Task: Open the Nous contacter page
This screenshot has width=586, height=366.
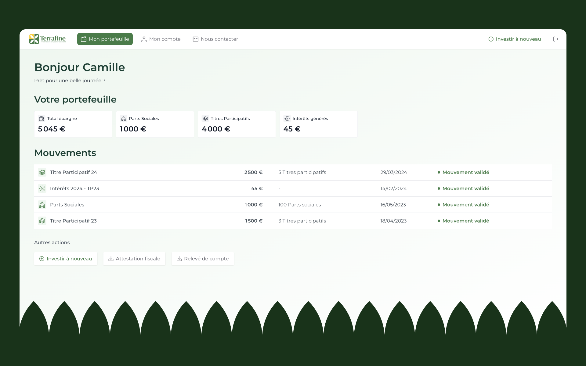Action: pyautogui.click(x=215, y=39)
